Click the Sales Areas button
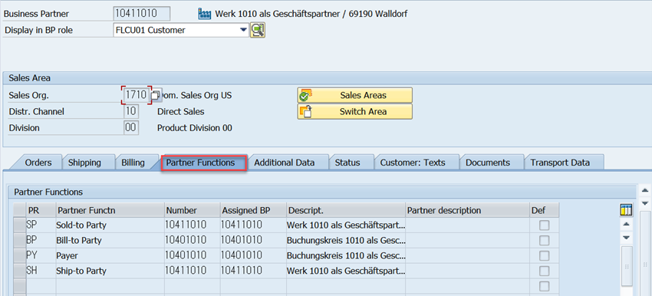652x296 pixels. [x=354, y=95]
